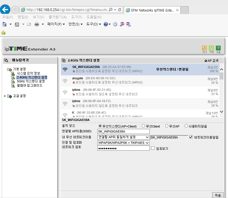Click the 고급 설정 folder icon
The width and height of the screenshot is (228, 198).
click(x=9, y=96)
